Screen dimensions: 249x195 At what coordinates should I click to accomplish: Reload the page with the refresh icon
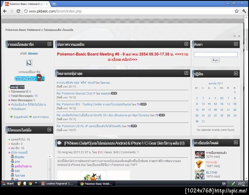click(18, 11)
